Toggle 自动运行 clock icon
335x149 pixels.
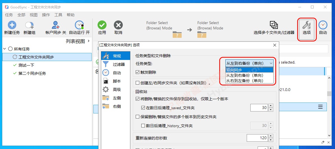click(79, 25)
